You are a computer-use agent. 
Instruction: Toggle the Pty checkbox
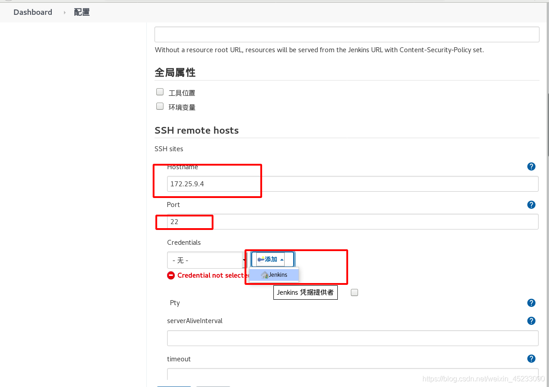pos(354,292)
